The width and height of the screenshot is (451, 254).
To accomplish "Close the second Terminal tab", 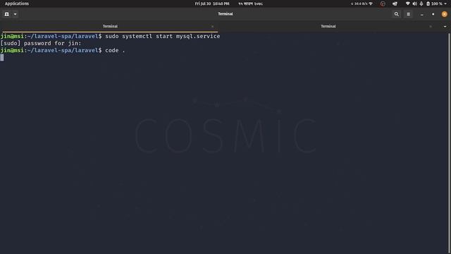I will point(431,27).
